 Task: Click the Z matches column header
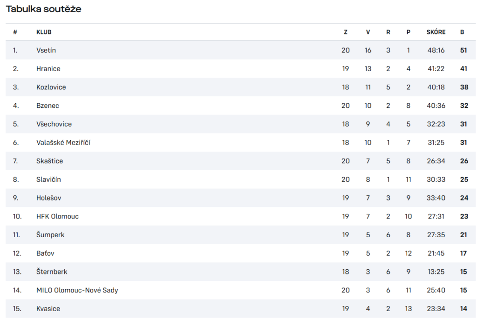coord(345,32)
